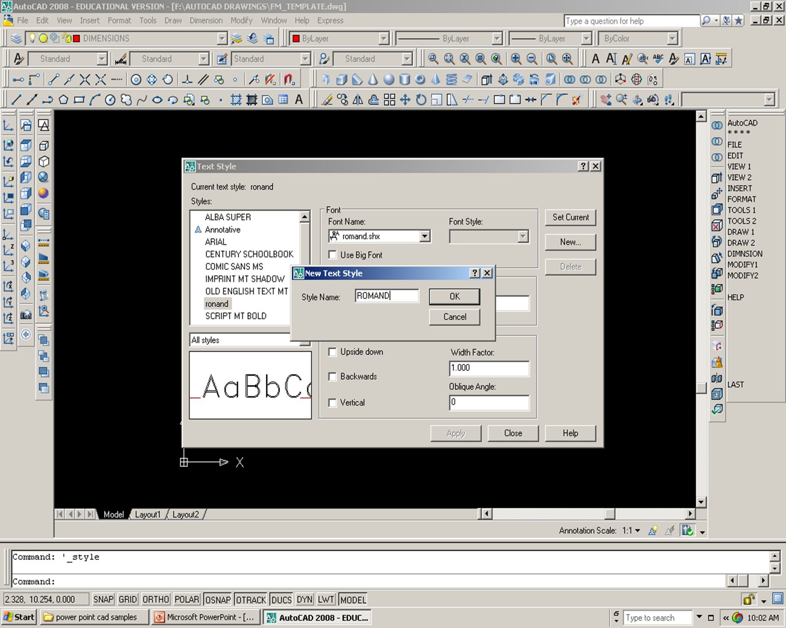Image resolution: width=786 pixels, height=628 pixels.
Task: Select the 3D Cylinder modeling tool
Action: (405, 80)
